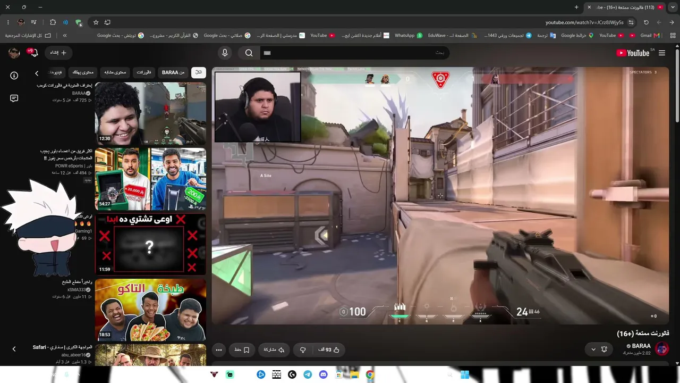Open the EduWave bookmark
The width and height of the screenshot is (680, 383).
(452, 36)
